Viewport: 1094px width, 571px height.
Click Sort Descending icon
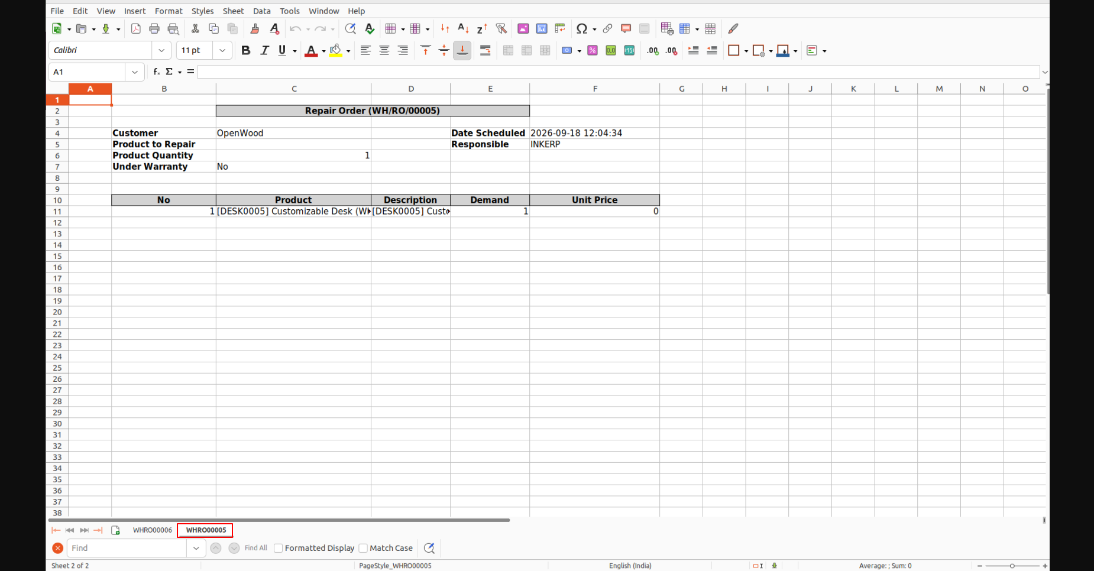(482, 28)
